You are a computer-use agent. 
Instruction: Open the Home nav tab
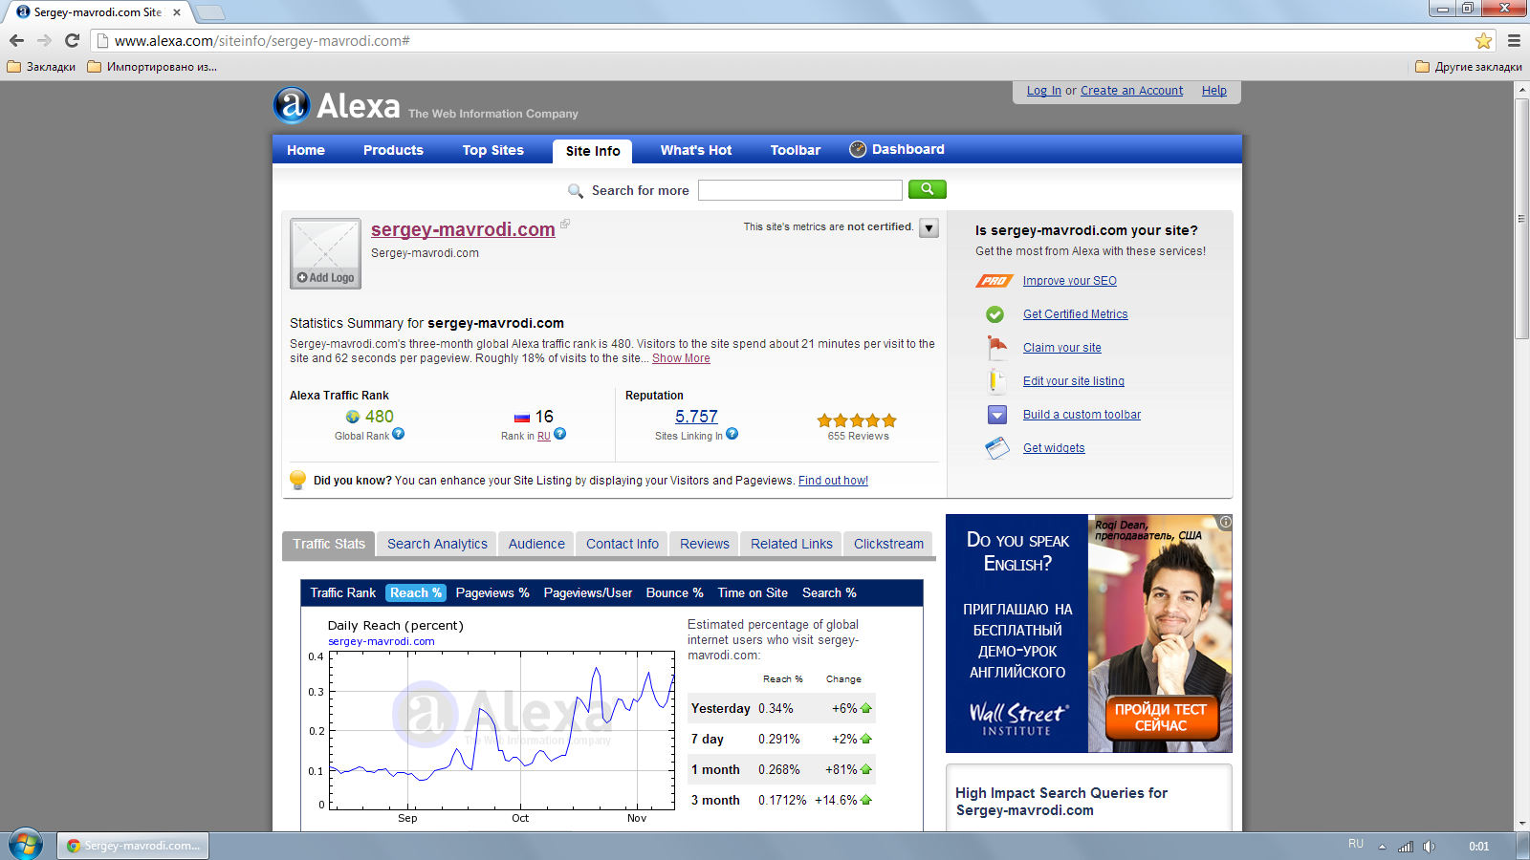pyautogui.click(x=306, y=150)
